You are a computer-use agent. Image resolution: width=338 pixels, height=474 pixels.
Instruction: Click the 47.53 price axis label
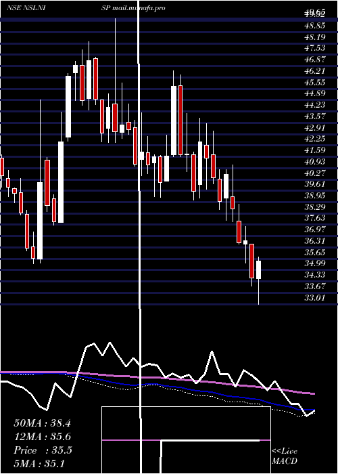point(315,48)
